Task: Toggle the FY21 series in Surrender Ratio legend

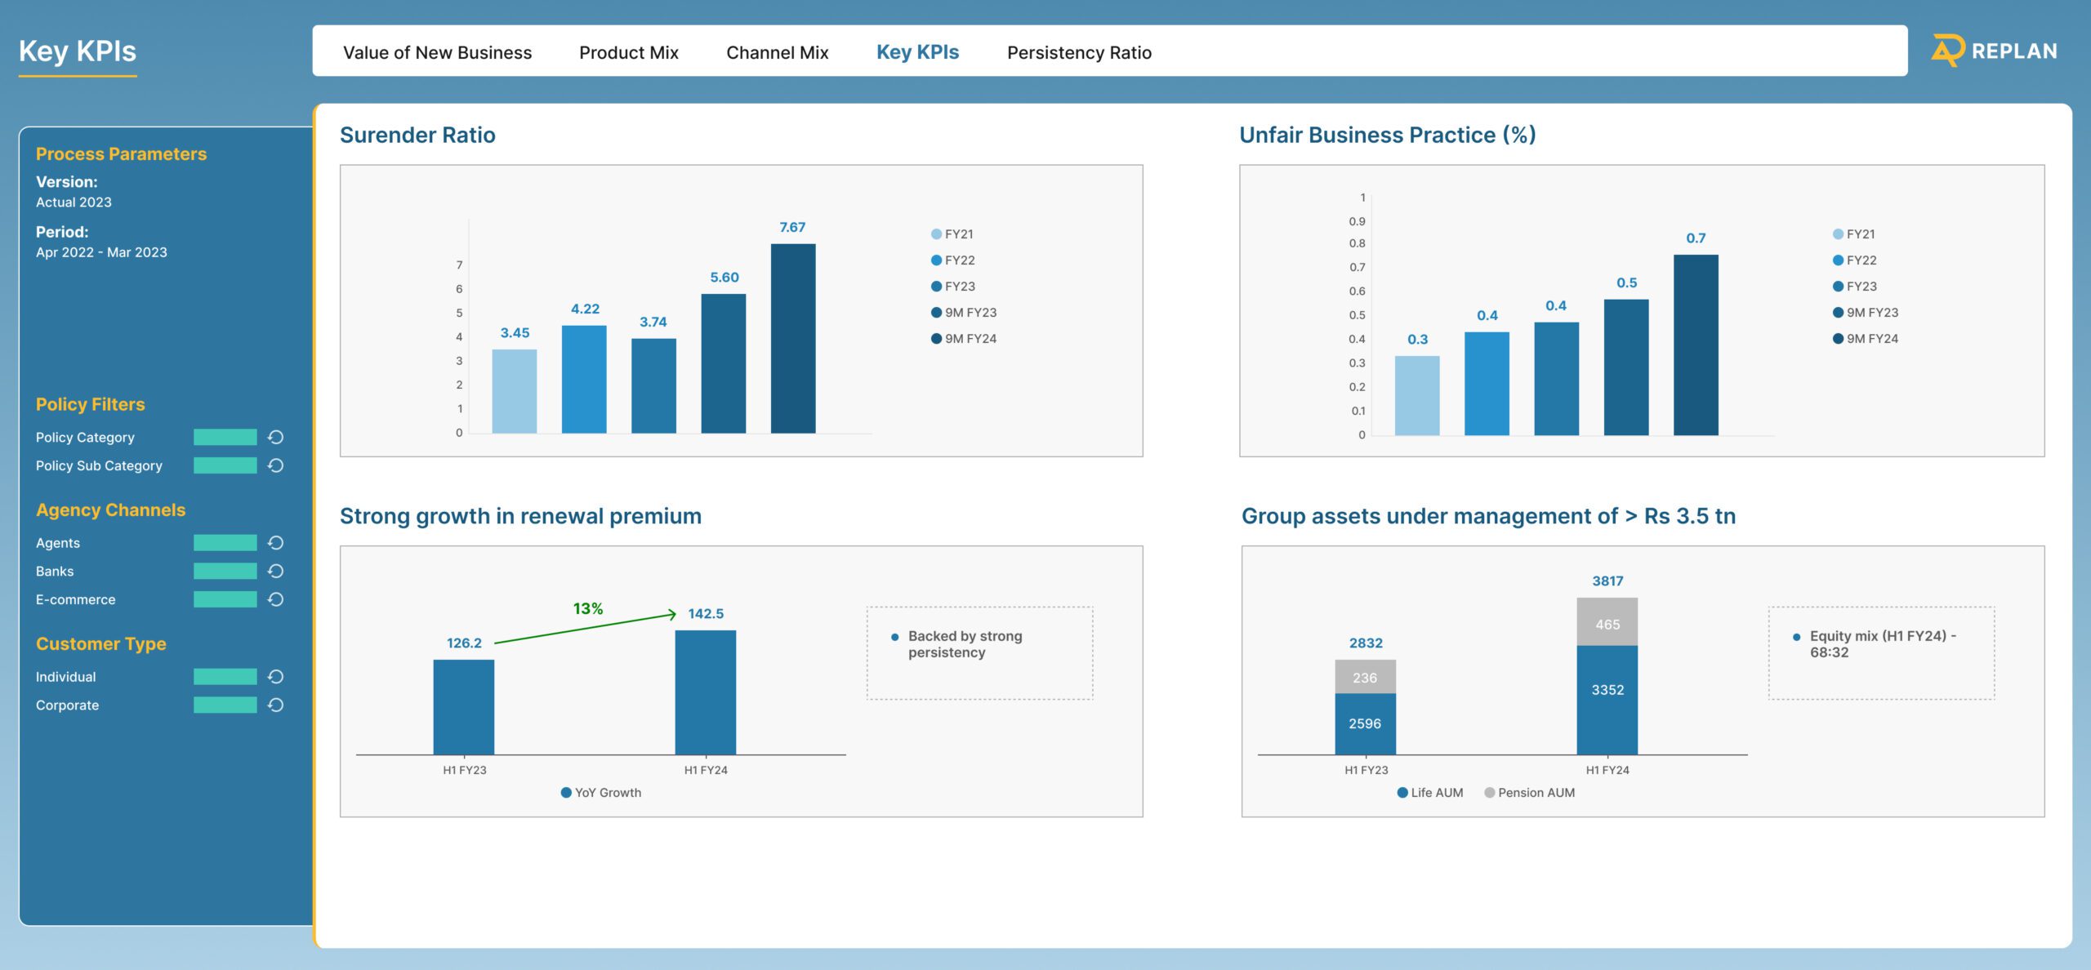Action: pyautogui.click(x=957, y=234)
